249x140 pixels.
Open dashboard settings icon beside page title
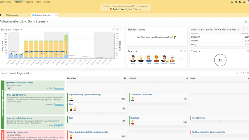(x=246, y=22)
